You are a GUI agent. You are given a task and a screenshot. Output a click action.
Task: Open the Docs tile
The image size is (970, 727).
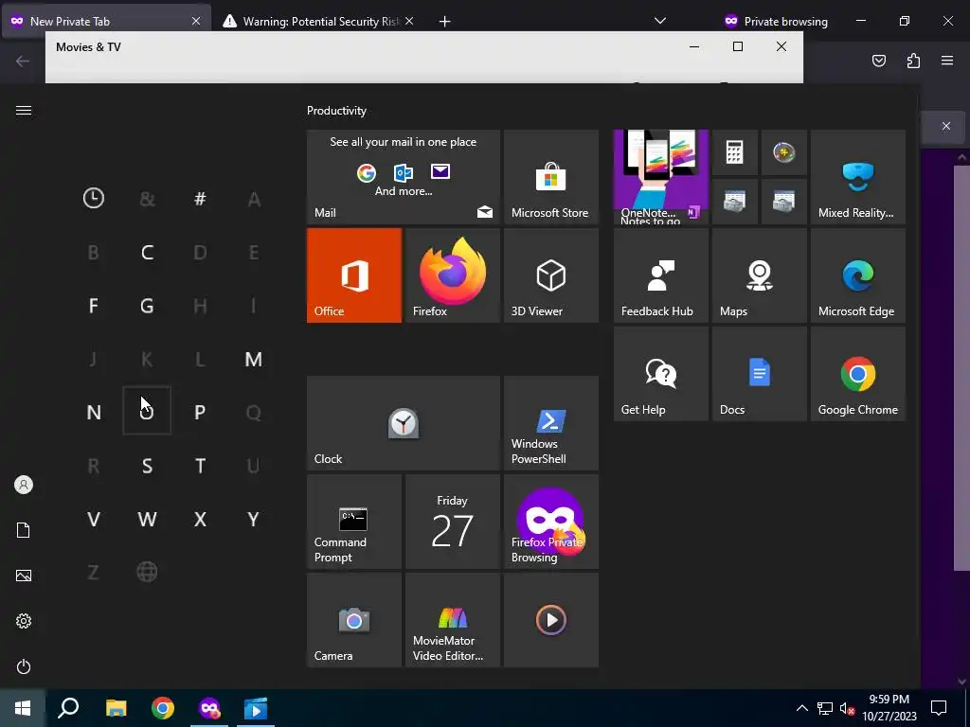pos(760,374)
